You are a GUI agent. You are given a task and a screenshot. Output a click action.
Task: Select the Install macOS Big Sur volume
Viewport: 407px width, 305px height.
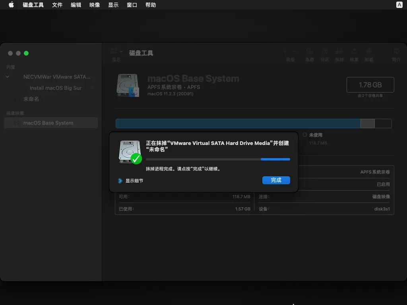point(55,88)
